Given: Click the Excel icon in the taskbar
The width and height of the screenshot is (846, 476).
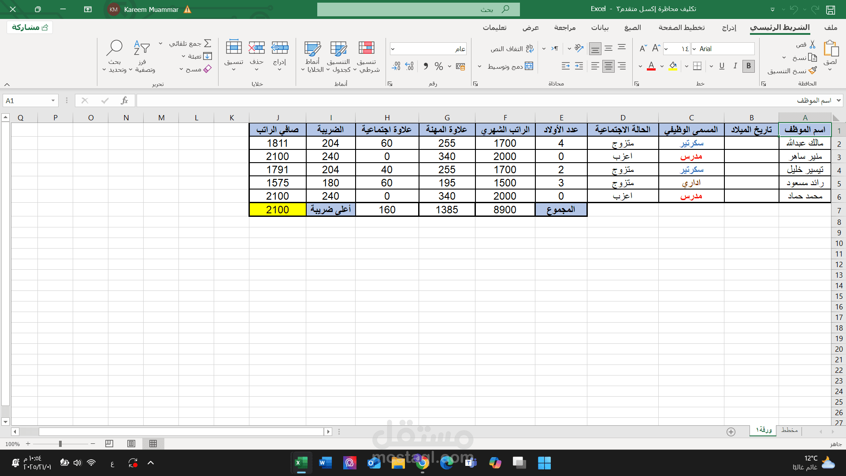Looking at the screenshot, I should click(x=301, y=463).
